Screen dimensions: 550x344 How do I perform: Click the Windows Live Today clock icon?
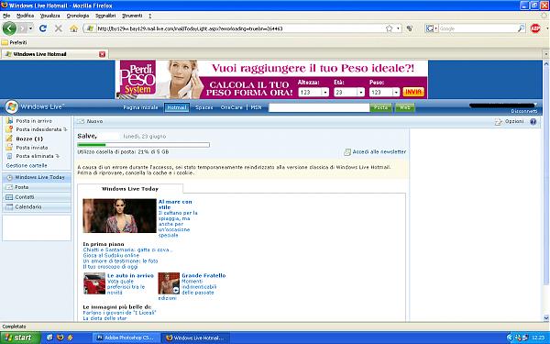[9, 178]
